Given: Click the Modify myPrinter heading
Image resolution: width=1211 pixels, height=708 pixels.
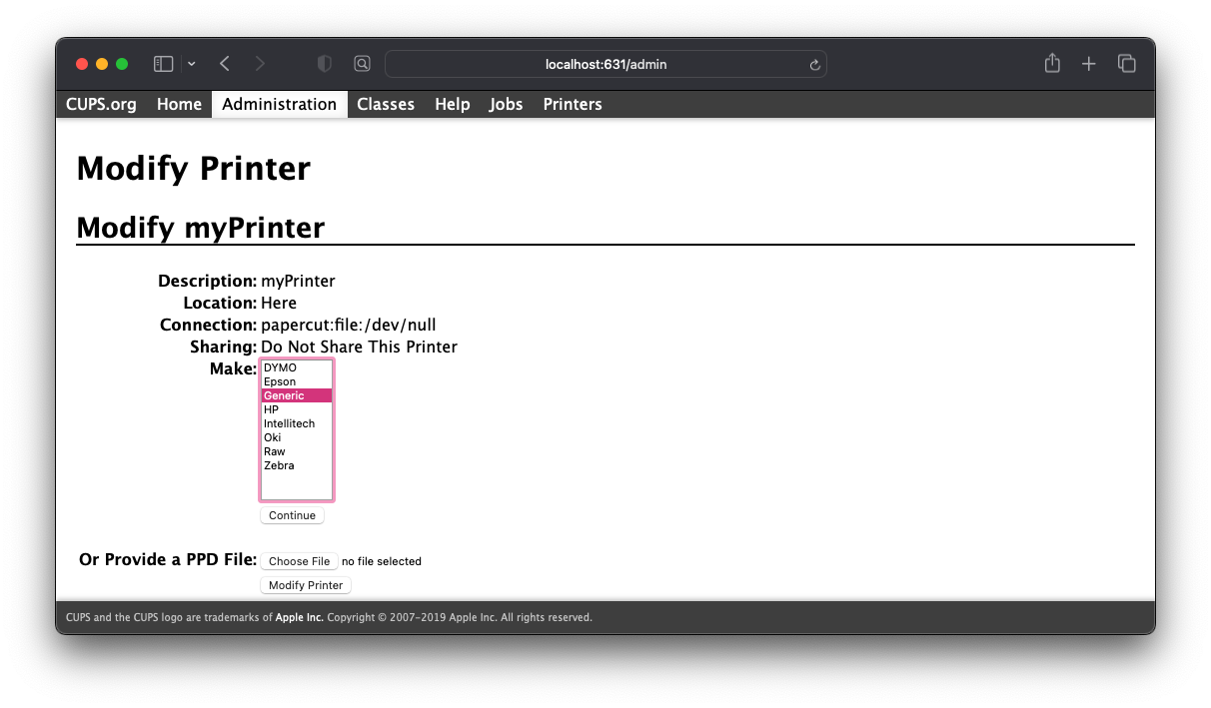Looking at the screenshot, I should 201,228.
